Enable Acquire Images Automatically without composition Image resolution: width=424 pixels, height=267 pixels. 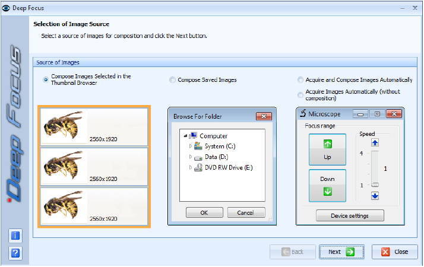[x=300, y=95]
